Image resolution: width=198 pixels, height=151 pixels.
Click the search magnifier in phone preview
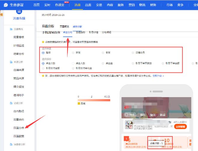[x=127, y=115]
